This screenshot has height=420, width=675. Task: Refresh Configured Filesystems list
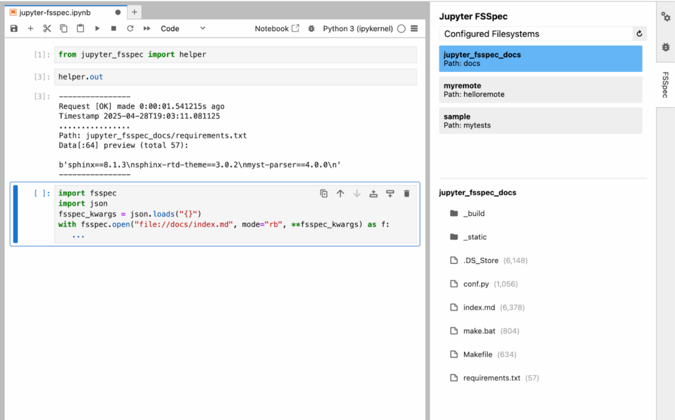(x=639, y=34)
